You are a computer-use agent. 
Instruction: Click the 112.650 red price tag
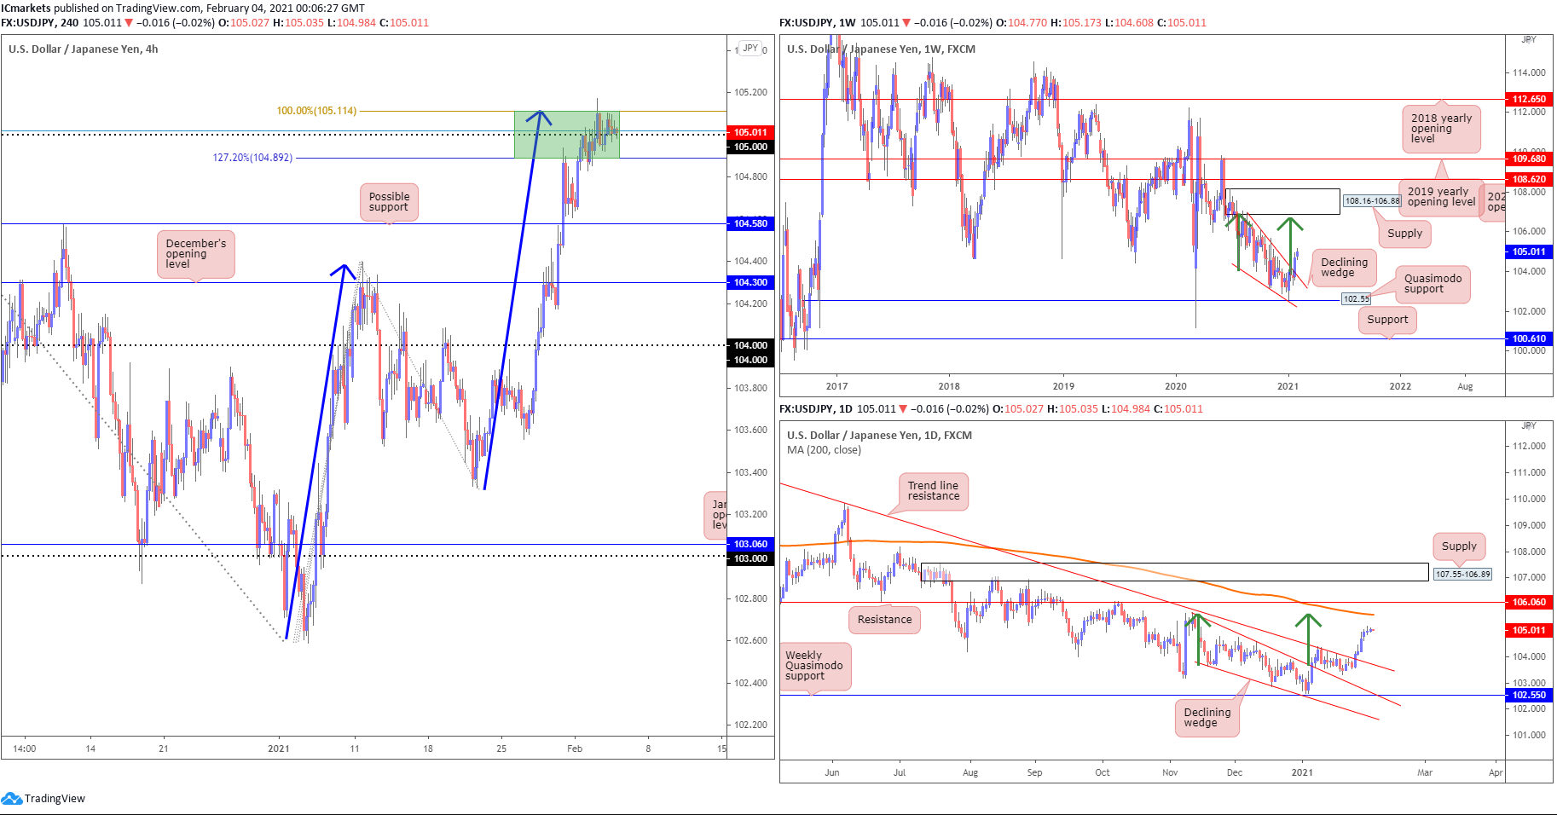coord(1529,100)
